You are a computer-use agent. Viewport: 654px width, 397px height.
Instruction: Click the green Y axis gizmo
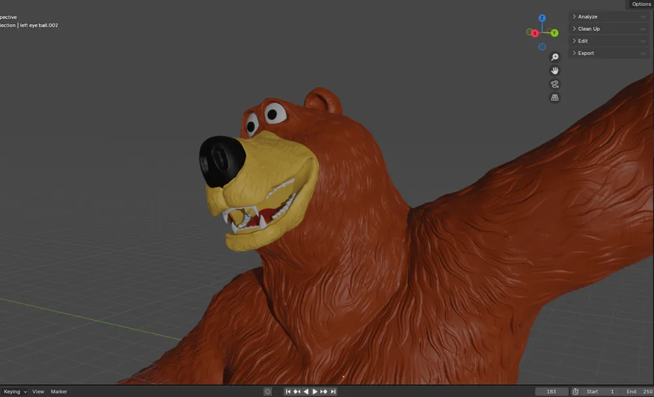(x=555, y=33)
